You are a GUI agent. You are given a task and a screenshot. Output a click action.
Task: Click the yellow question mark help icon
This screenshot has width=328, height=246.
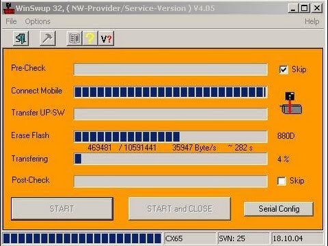90,38
